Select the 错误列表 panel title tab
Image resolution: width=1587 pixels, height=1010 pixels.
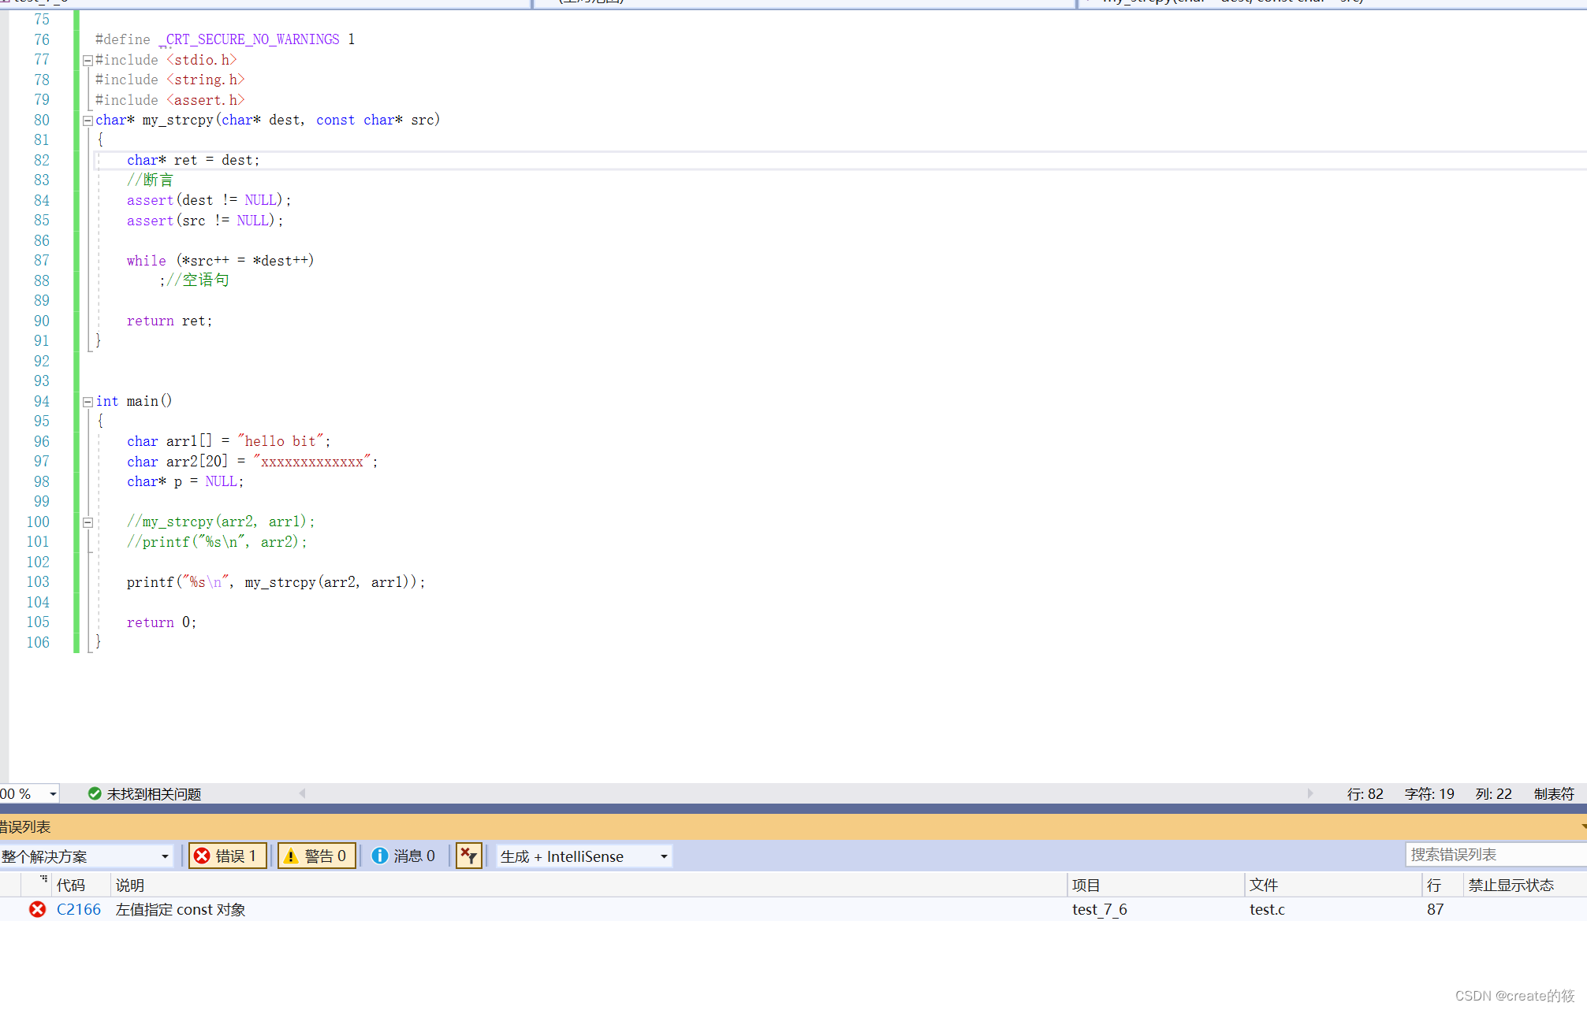coord(25,826)
